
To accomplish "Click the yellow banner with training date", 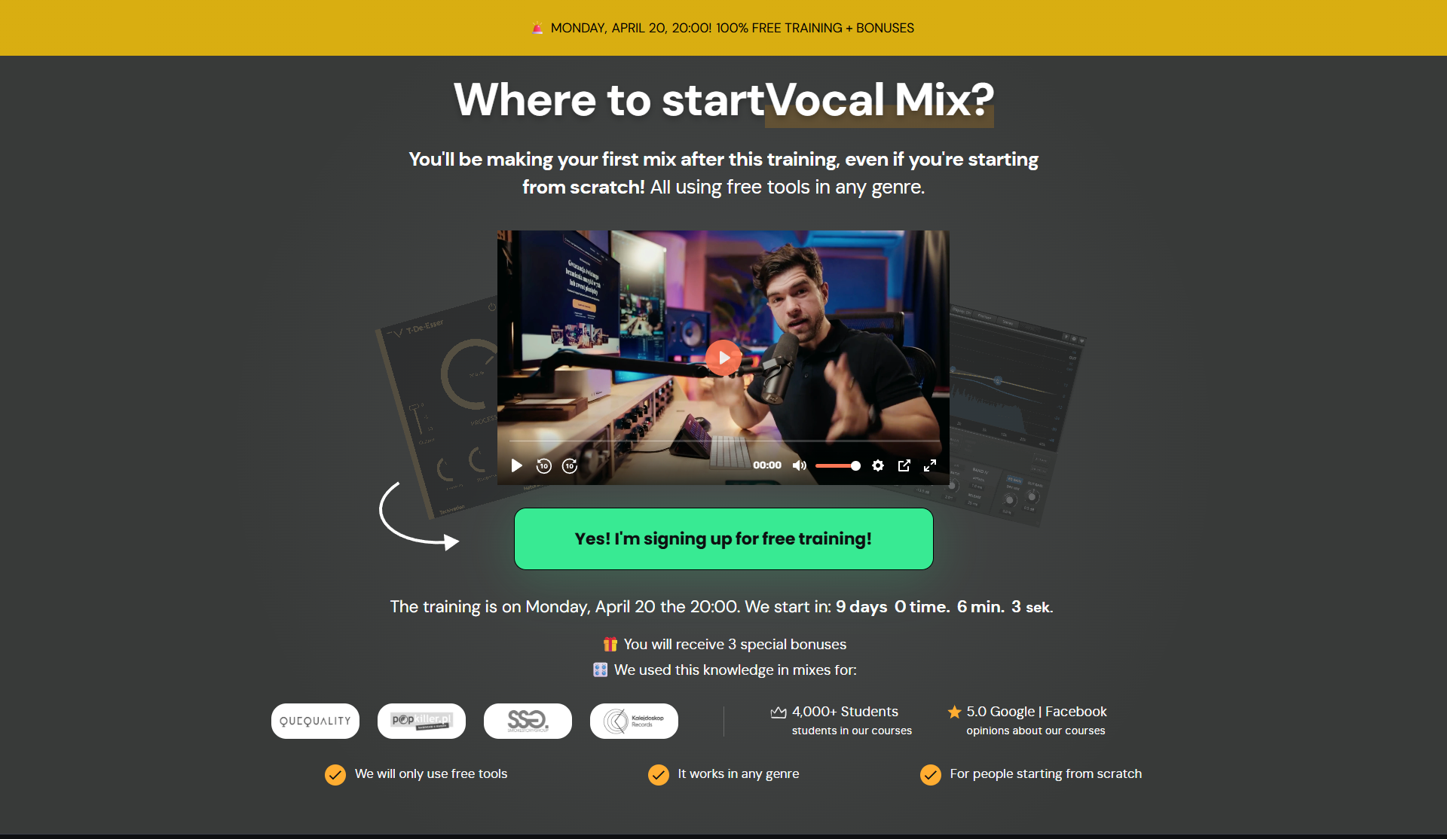I will pyautogui.click(x=723, y=28).
